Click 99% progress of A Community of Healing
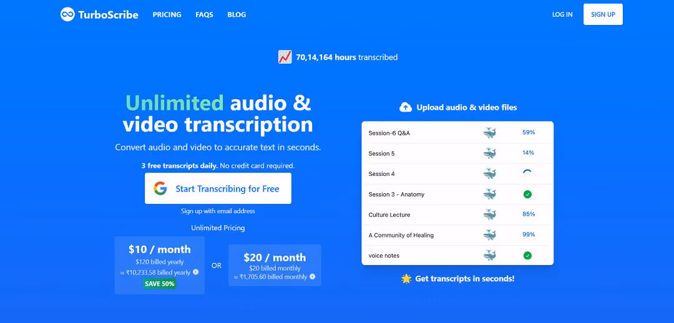 (x=529, y=234)
